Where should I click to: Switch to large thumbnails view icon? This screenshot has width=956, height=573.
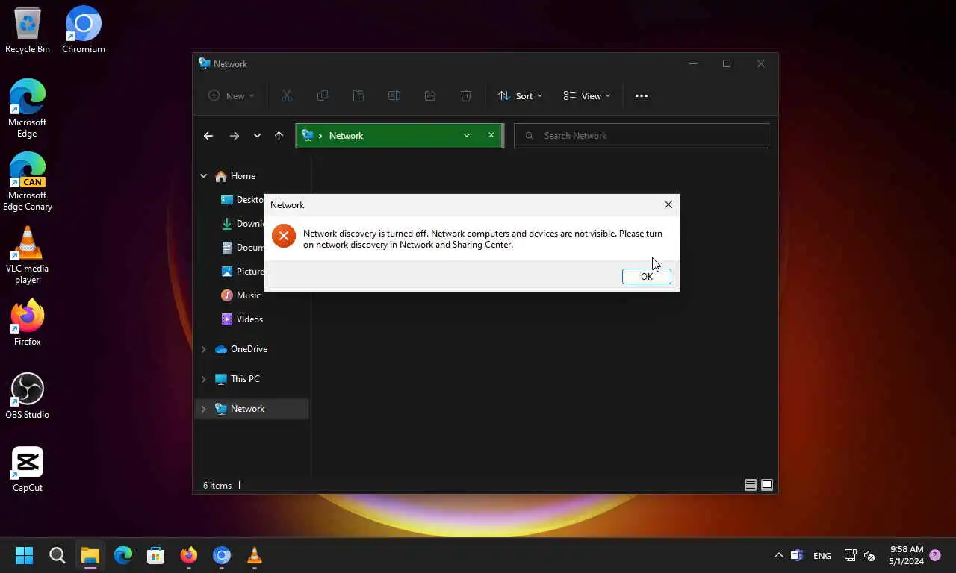pos(767,485)
